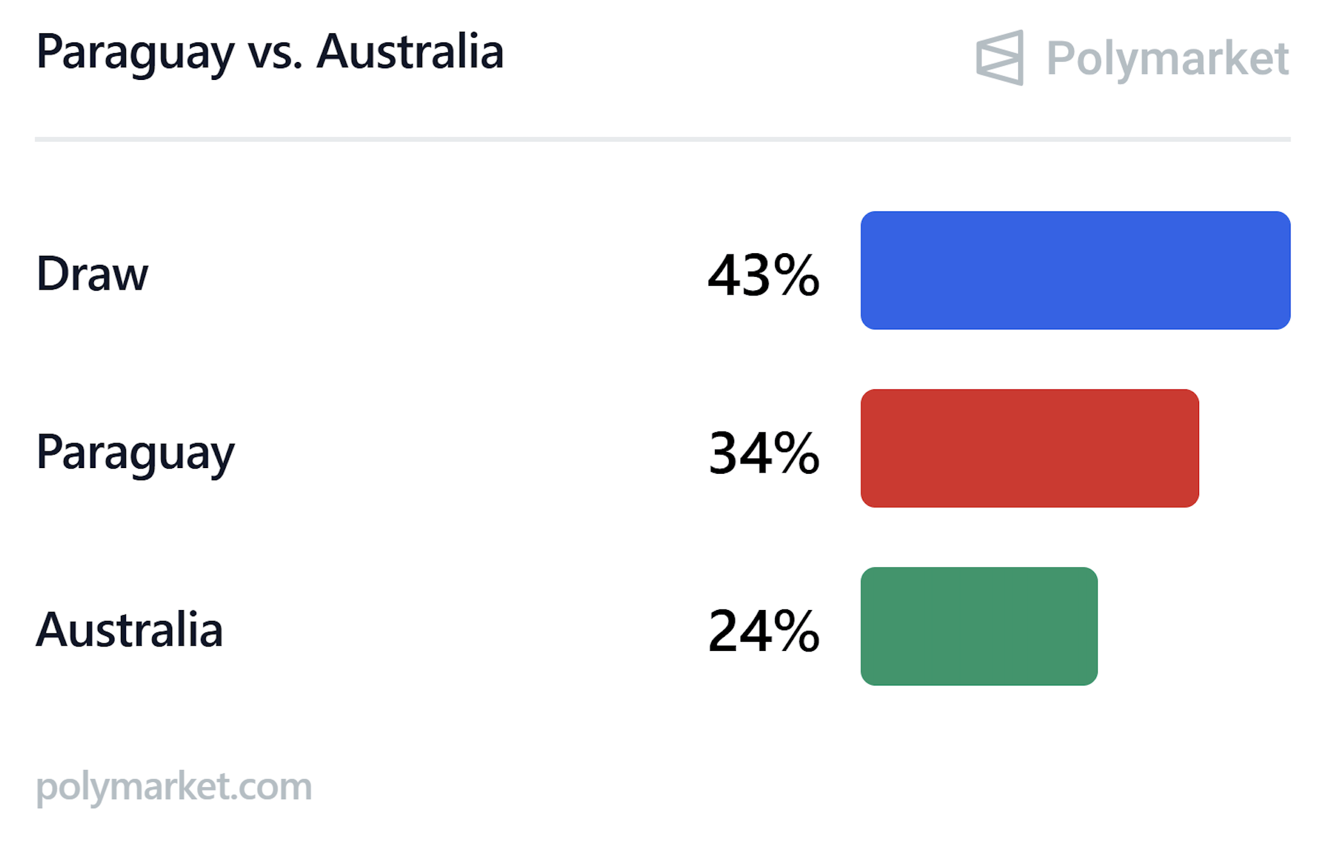This screenshot has height=844, width=1325.
Task: Click the word Australia in the title
Action: [x=410, y=51]
